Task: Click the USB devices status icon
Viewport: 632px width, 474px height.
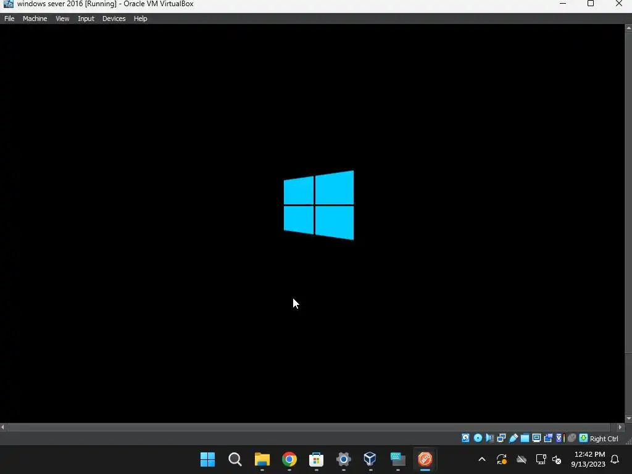Action: 513,438
